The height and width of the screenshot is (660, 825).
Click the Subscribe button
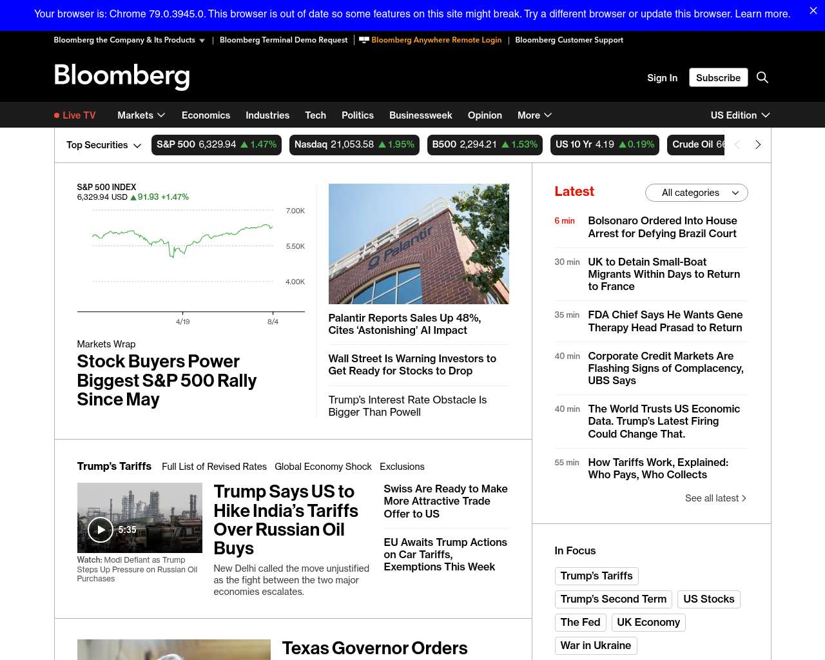tap(718, 77)
